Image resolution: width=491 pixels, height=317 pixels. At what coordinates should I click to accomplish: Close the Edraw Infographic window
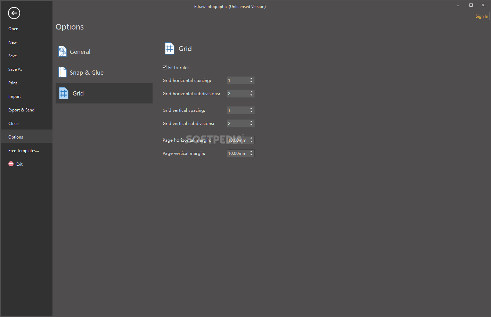click(483, 5)
